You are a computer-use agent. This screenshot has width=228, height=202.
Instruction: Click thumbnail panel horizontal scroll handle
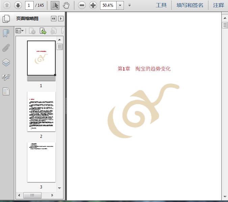coord(32,195)
